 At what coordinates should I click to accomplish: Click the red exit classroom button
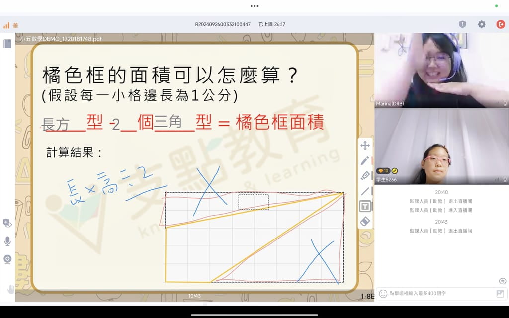(500, 24)
